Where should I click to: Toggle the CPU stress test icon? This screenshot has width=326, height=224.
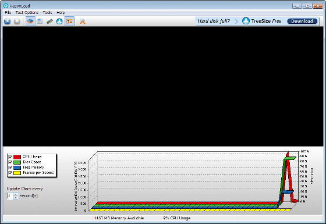point(30,21)
